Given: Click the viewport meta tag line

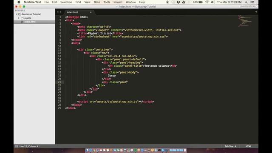Looking at the screenshot, I should [x=129, y=30].
